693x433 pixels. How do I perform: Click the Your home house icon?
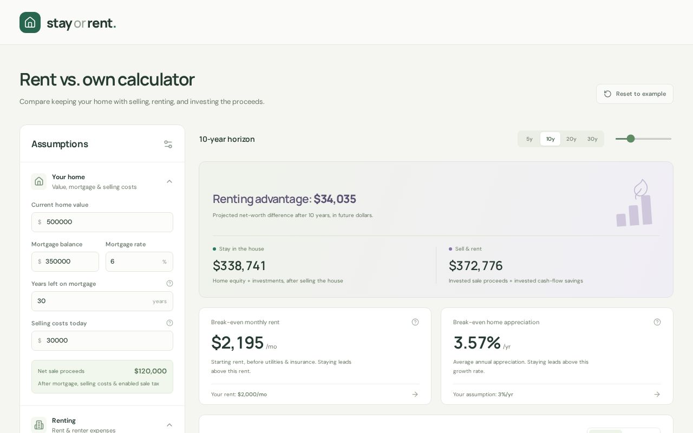pyautogui.click(x=39, y=181)
